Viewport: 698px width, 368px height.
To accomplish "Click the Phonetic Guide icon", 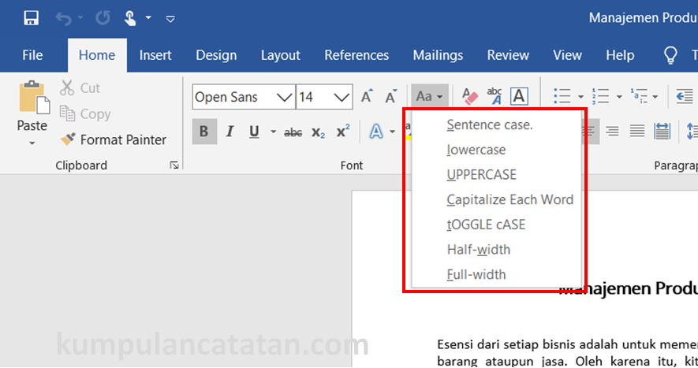I will [495, 96].
